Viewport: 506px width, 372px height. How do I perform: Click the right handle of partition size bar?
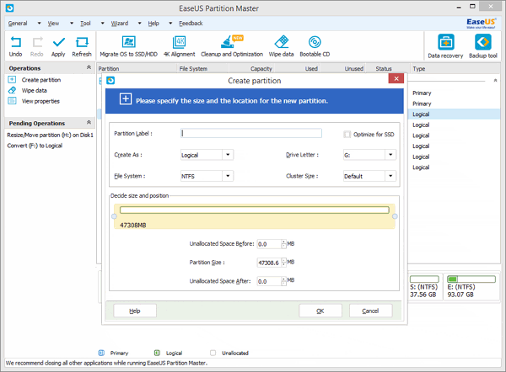[x=395, y=216]
